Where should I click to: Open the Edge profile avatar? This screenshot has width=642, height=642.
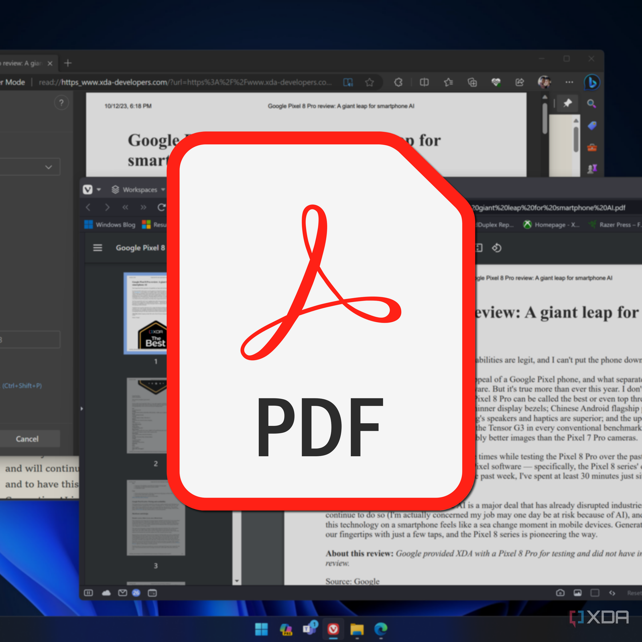point(544,82)
